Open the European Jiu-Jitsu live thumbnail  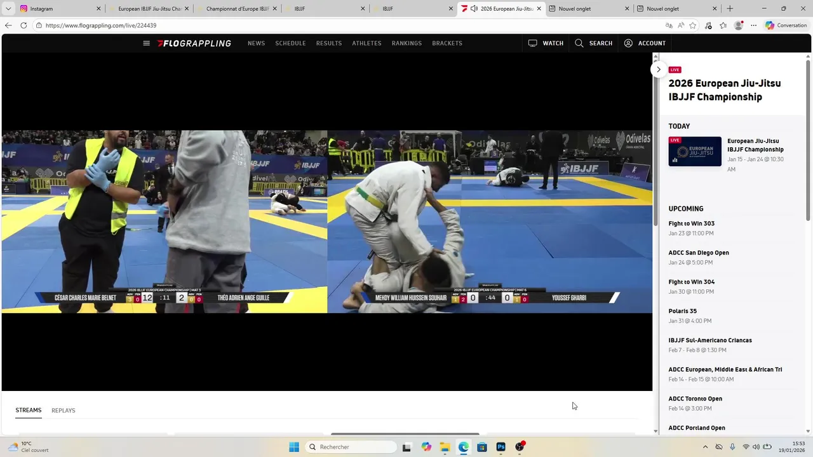695,151
